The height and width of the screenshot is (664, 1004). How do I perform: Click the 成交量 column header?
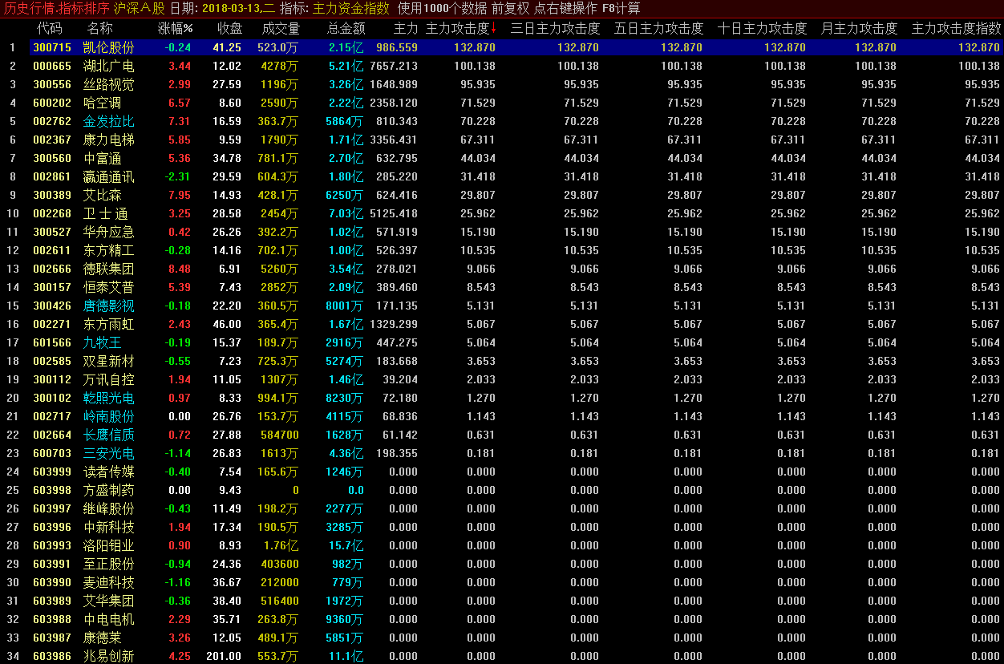pyautogui.click(x=281, y=29)
